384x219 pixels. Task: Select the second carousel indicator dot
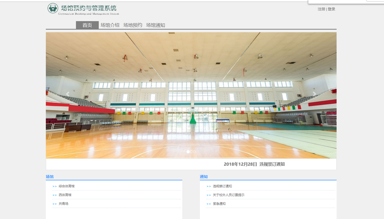point(191,152)
